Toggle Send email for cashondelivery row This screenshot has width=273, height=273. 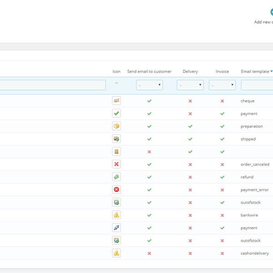pyautogui.click(x=149, y=253)
